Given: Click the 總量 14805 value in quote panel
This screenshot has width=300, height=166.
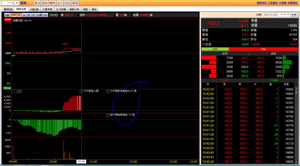Looking at the screenshot, I should point(292,25).
